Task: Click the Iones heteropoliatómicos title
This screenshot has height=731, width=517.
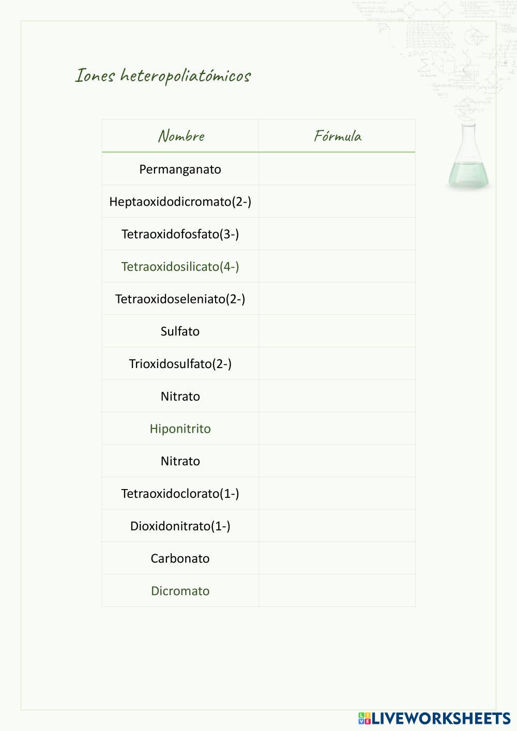Action: pos(163,75)
